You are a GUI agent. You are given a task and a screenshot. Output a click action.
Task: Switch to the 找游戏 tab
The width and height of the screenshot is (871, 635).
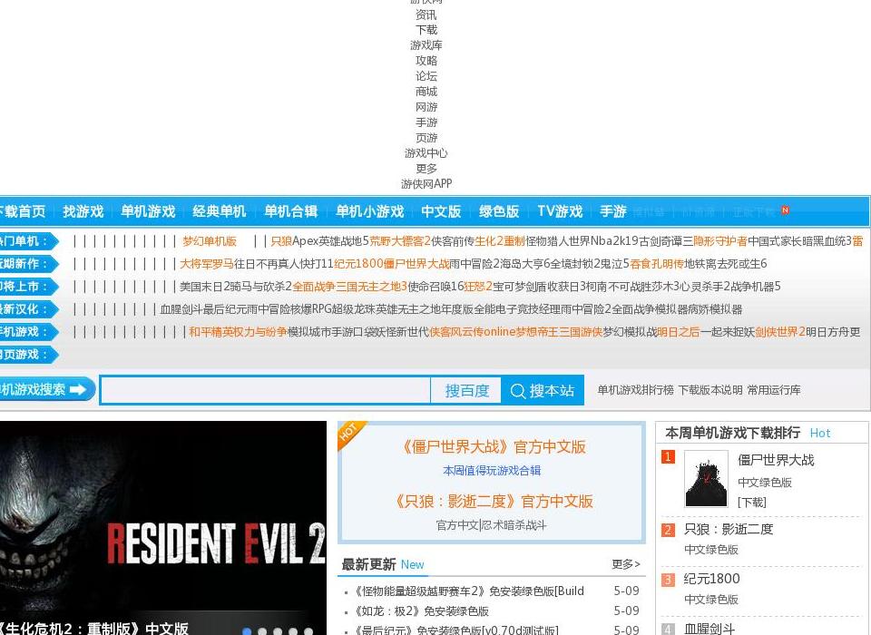pyautogui.click(x=83, y=211)
